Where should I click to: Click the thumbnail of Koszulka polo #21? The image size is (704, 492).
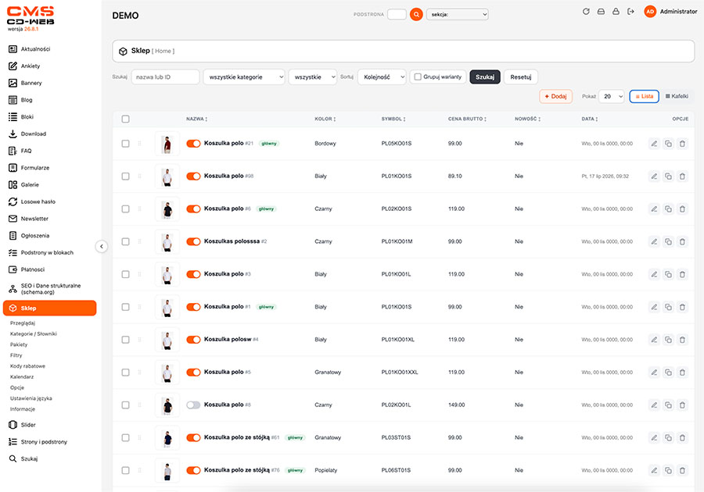[x=167, y=144]
